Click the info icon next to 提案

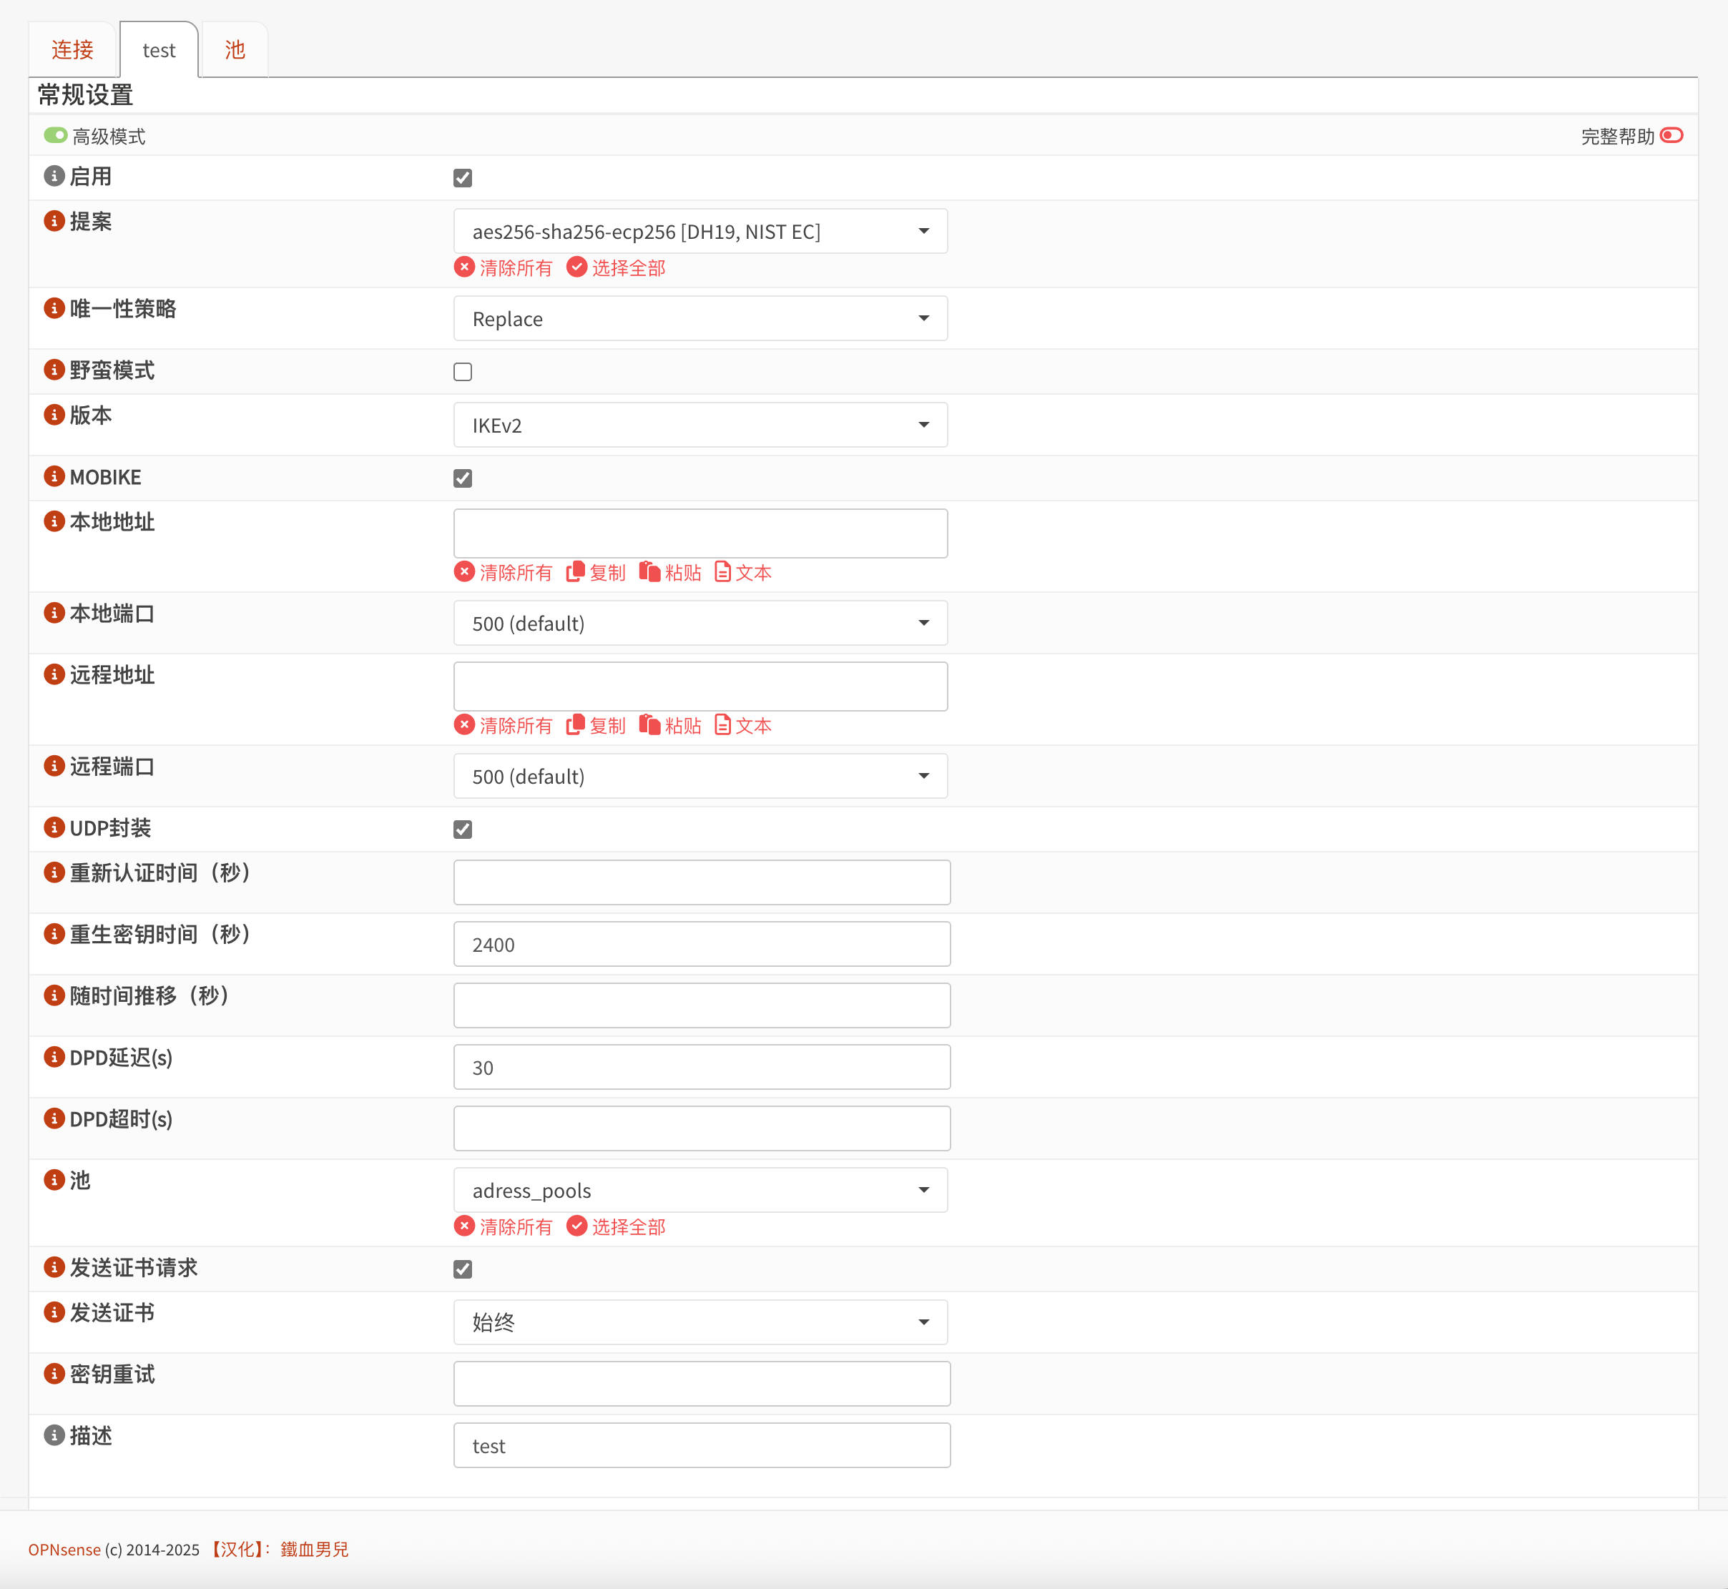tap(54, 221)
